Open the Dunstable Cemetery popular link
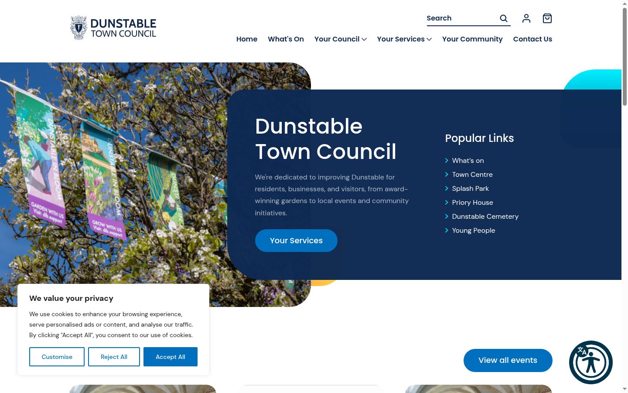 485,217
